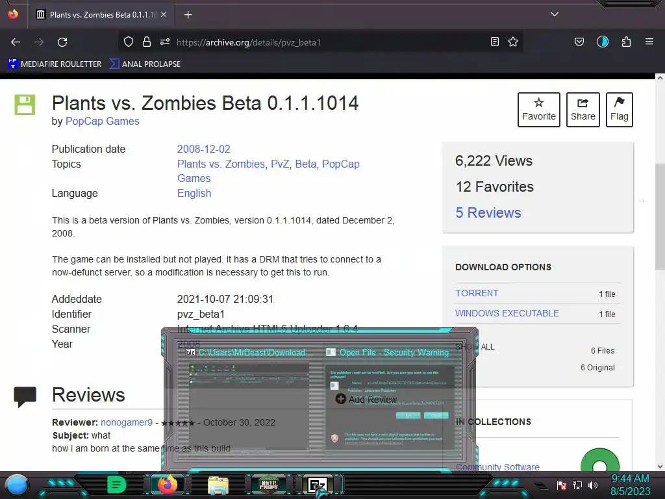Viewport: 665px width, 499px height.
Task: Open site permissions icon in address bar
Action: pyautogui.click(x=165, y=42)
